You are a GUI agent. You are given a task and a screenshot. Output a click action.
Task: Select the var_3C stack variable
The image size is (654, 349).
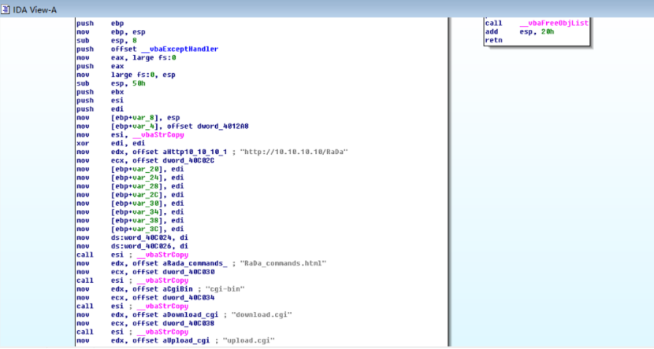147,230
